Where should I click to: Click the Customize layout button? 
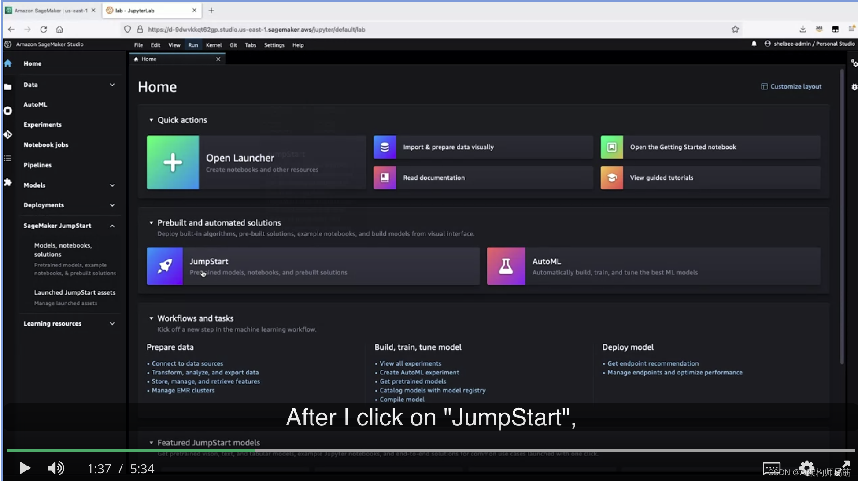point(792,86)
